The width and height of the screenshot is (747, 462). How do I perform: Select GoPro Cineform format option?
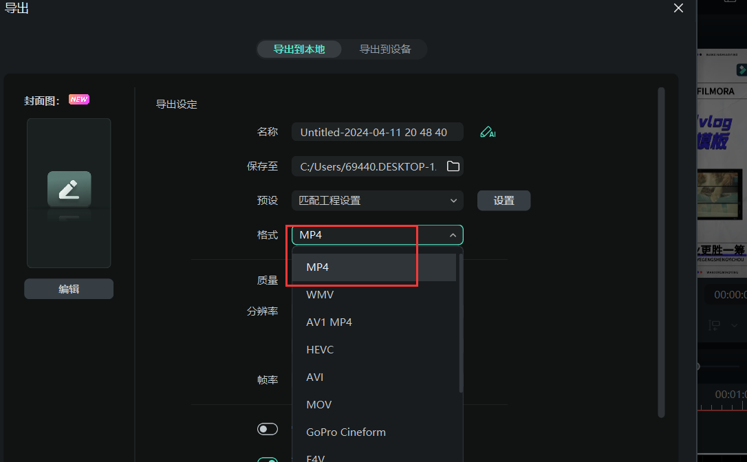pyautogui.click(x=346, y=432)
